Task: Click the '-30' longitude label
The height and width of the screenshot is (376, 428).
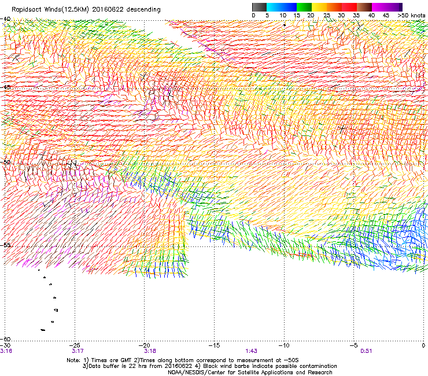Action: (5, 345)
